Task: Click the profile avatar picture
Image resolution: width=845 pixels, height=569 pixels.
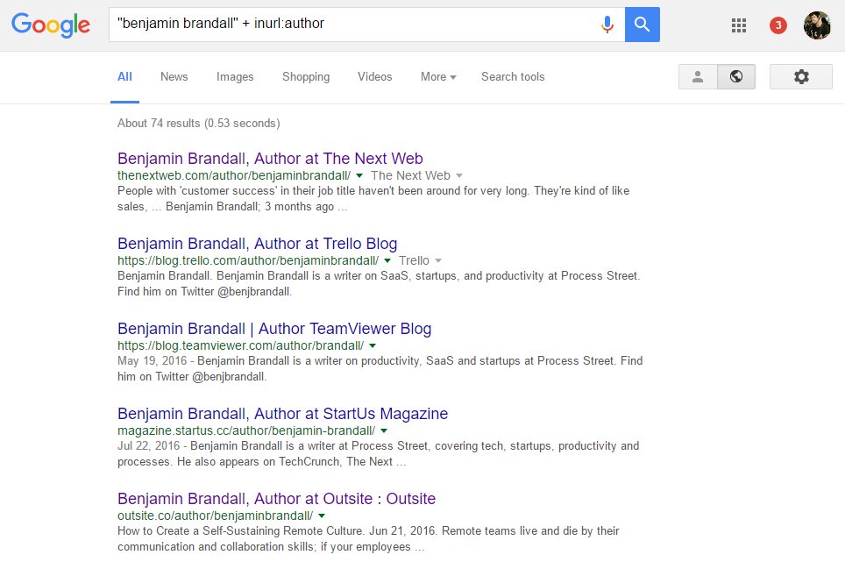Action: (816, 25)
